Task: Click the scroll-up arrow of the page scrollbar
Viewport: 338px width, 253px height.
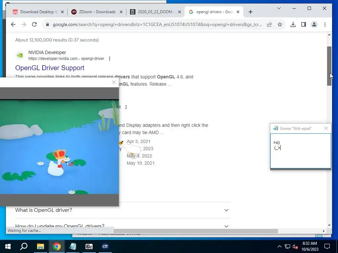Action: [x=329, y=35]
